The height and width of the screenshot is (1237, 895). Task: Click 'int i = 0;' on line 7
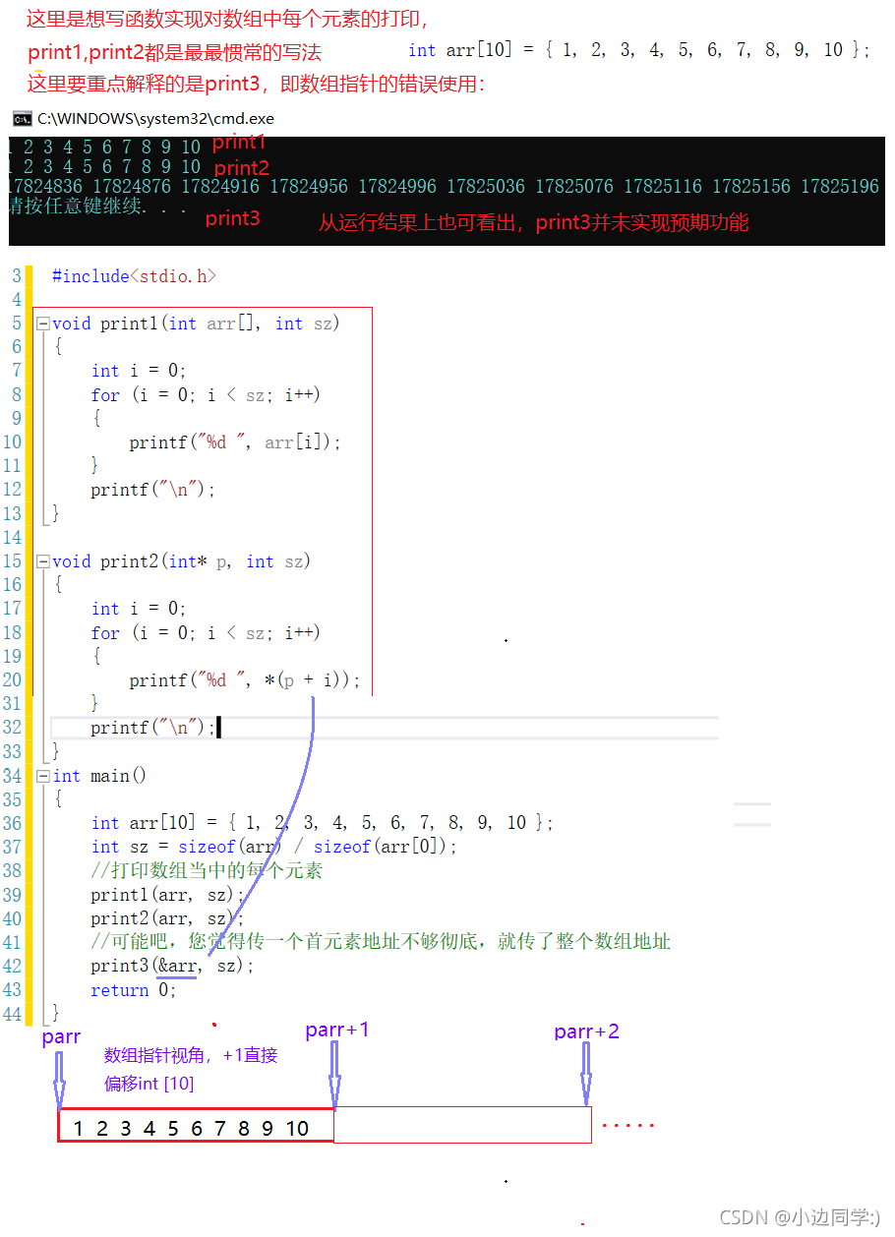pyautogui.click(x=139, y=371)
